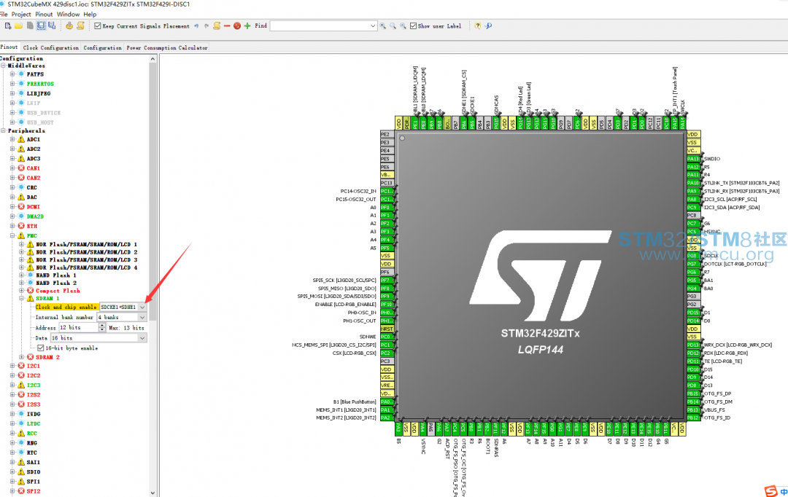
Task: Collapse the Peripherals tree section
Action: click(4, 130)
